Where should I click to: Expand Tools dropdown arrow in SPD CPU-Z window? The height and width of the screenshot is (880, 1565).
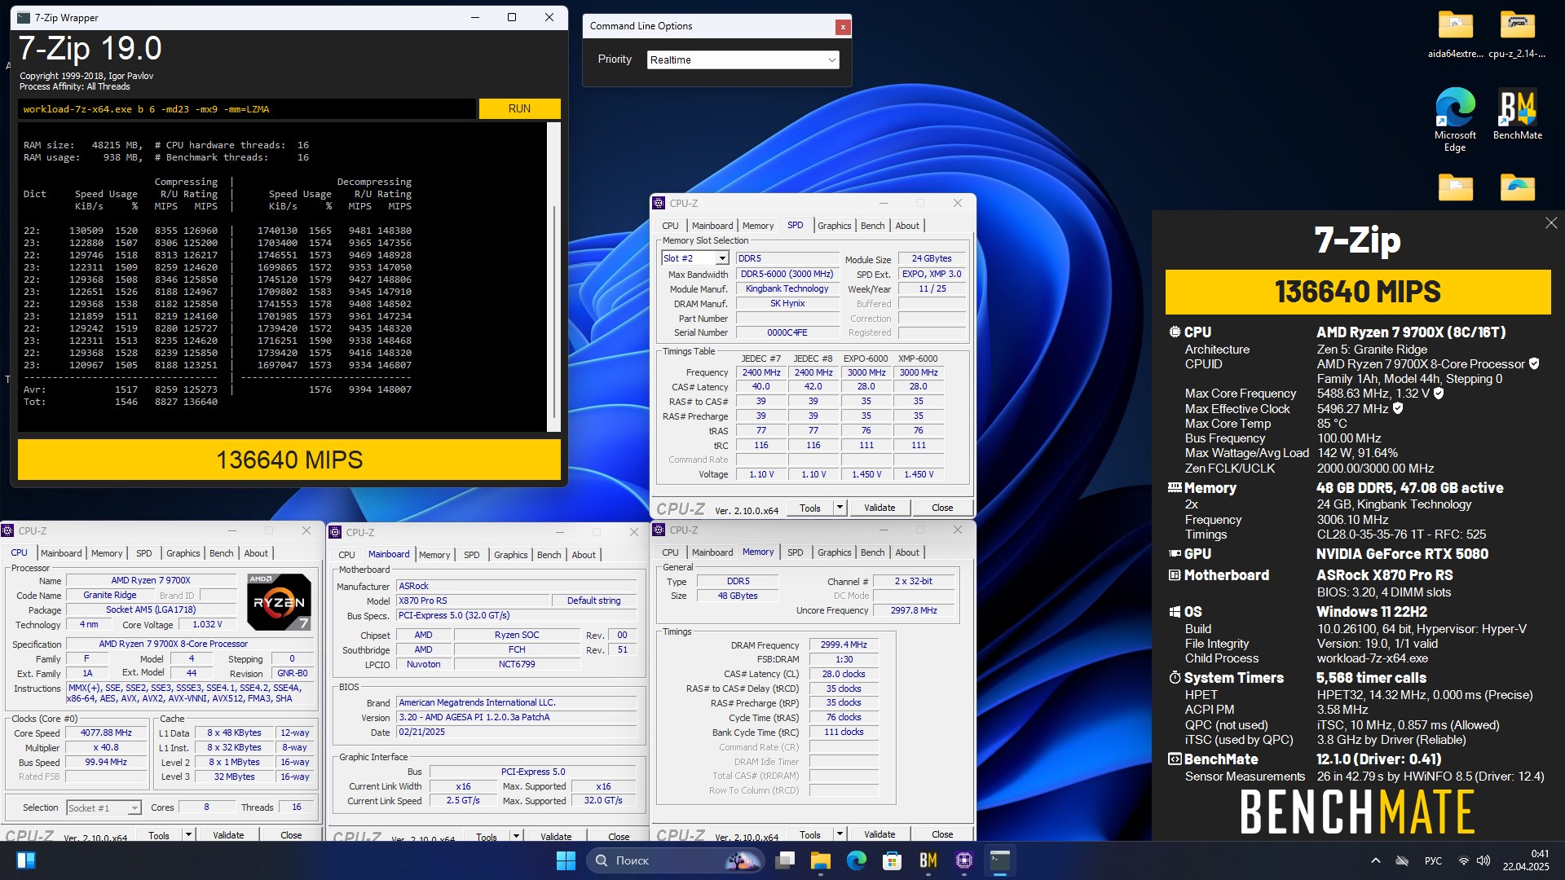839,508
